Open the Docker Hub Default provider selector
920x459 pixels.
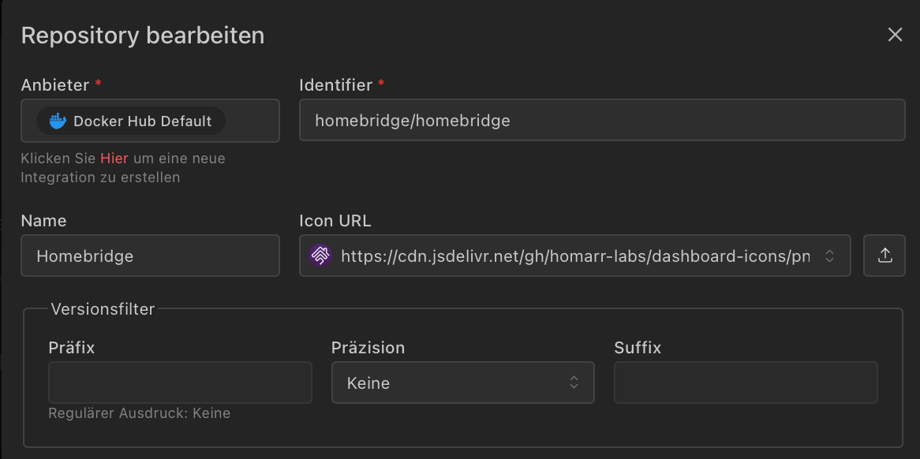point(150,121)
